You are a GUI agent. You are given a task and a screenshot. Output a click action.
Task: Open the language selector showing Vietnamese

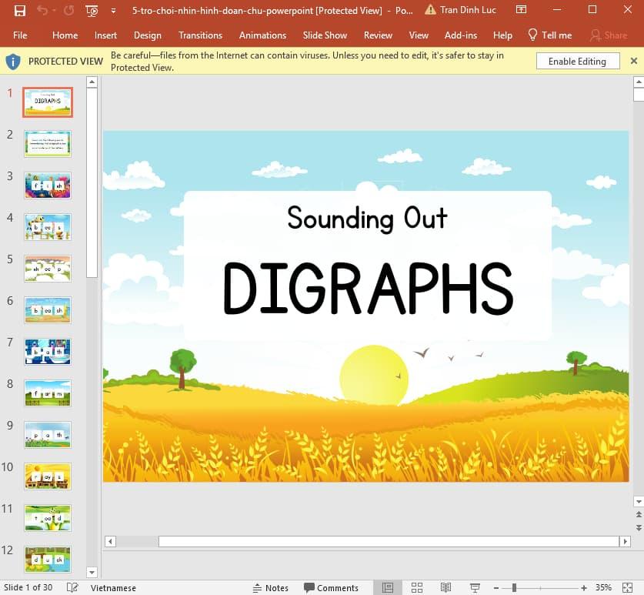(113, 587)
